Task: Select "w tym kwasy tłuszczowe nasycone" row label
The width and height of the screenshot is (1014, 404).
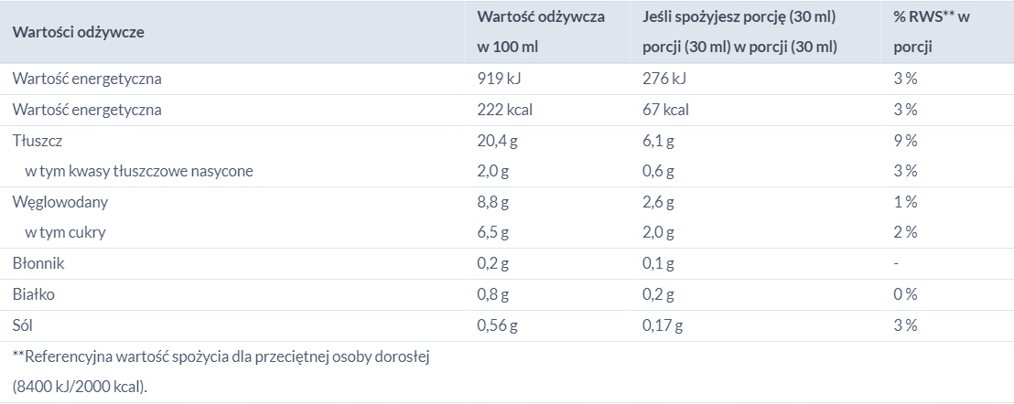Action: click(x=139, y=171)
